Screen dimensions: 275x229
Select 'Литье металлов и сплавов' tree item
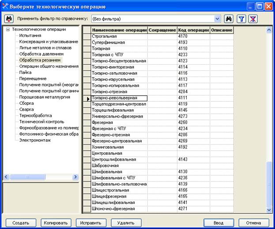(45, 48)
